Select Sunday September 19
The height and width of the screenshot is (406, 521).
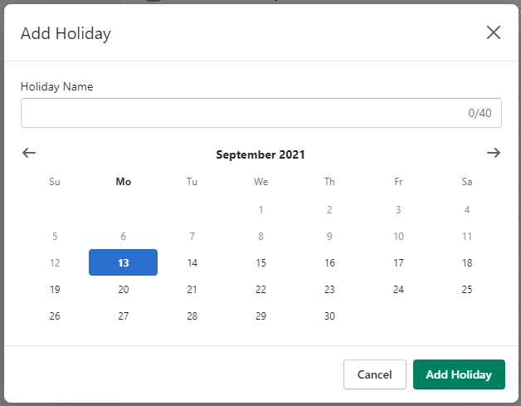[55, 290]
